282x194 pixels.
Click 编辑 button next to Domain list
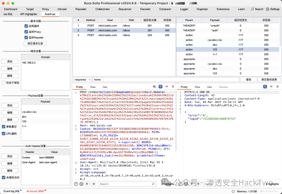pyautogui.click(x=10, y=69)
